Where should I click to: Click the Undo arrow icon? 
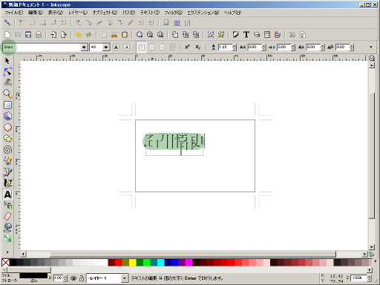click(79, 35)
